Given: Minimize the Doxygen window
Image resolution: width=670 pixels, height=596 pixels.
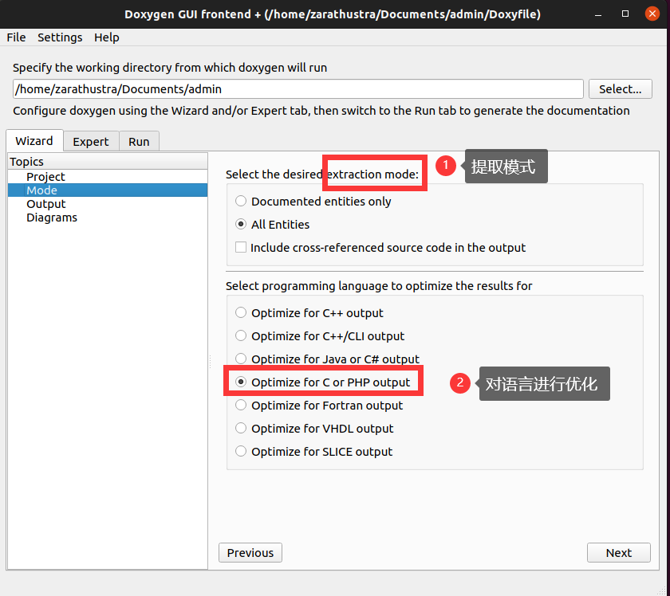Looking at the screenshot, I should [598, 14].
